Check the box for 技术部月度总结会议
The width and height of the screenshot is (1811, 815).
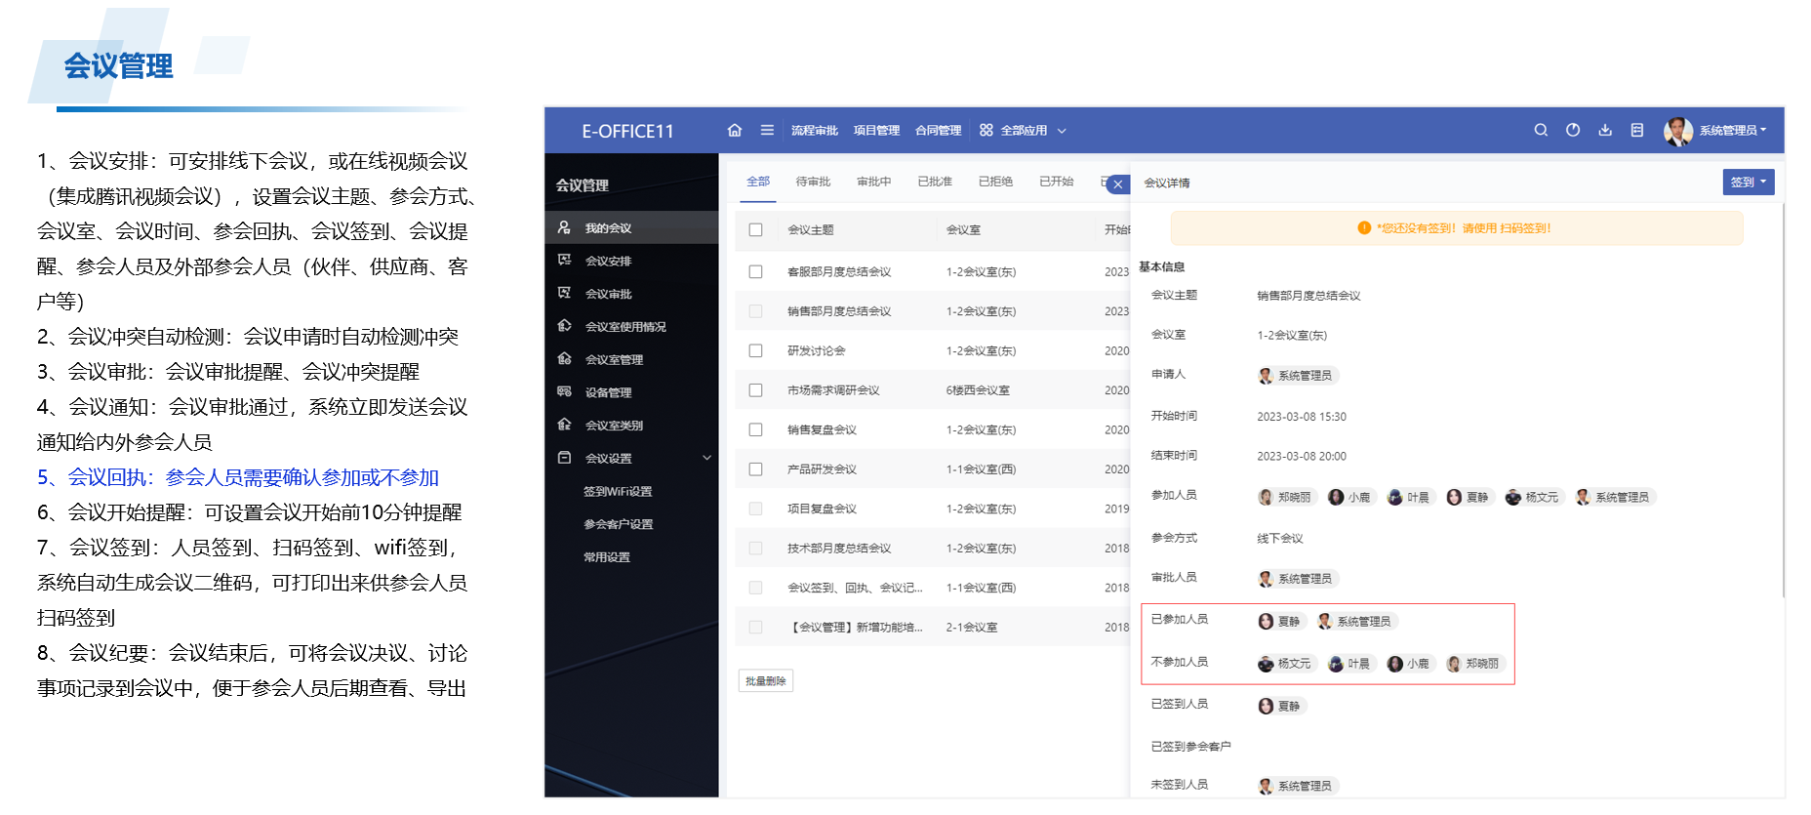pyautogui.click(x=755, y=549)
